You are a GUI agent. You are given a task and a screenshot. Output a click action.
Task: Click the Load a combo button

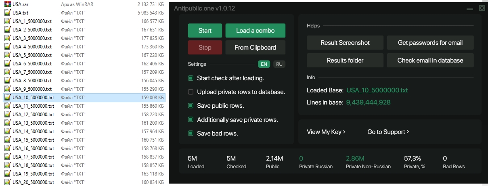point(255,31)
